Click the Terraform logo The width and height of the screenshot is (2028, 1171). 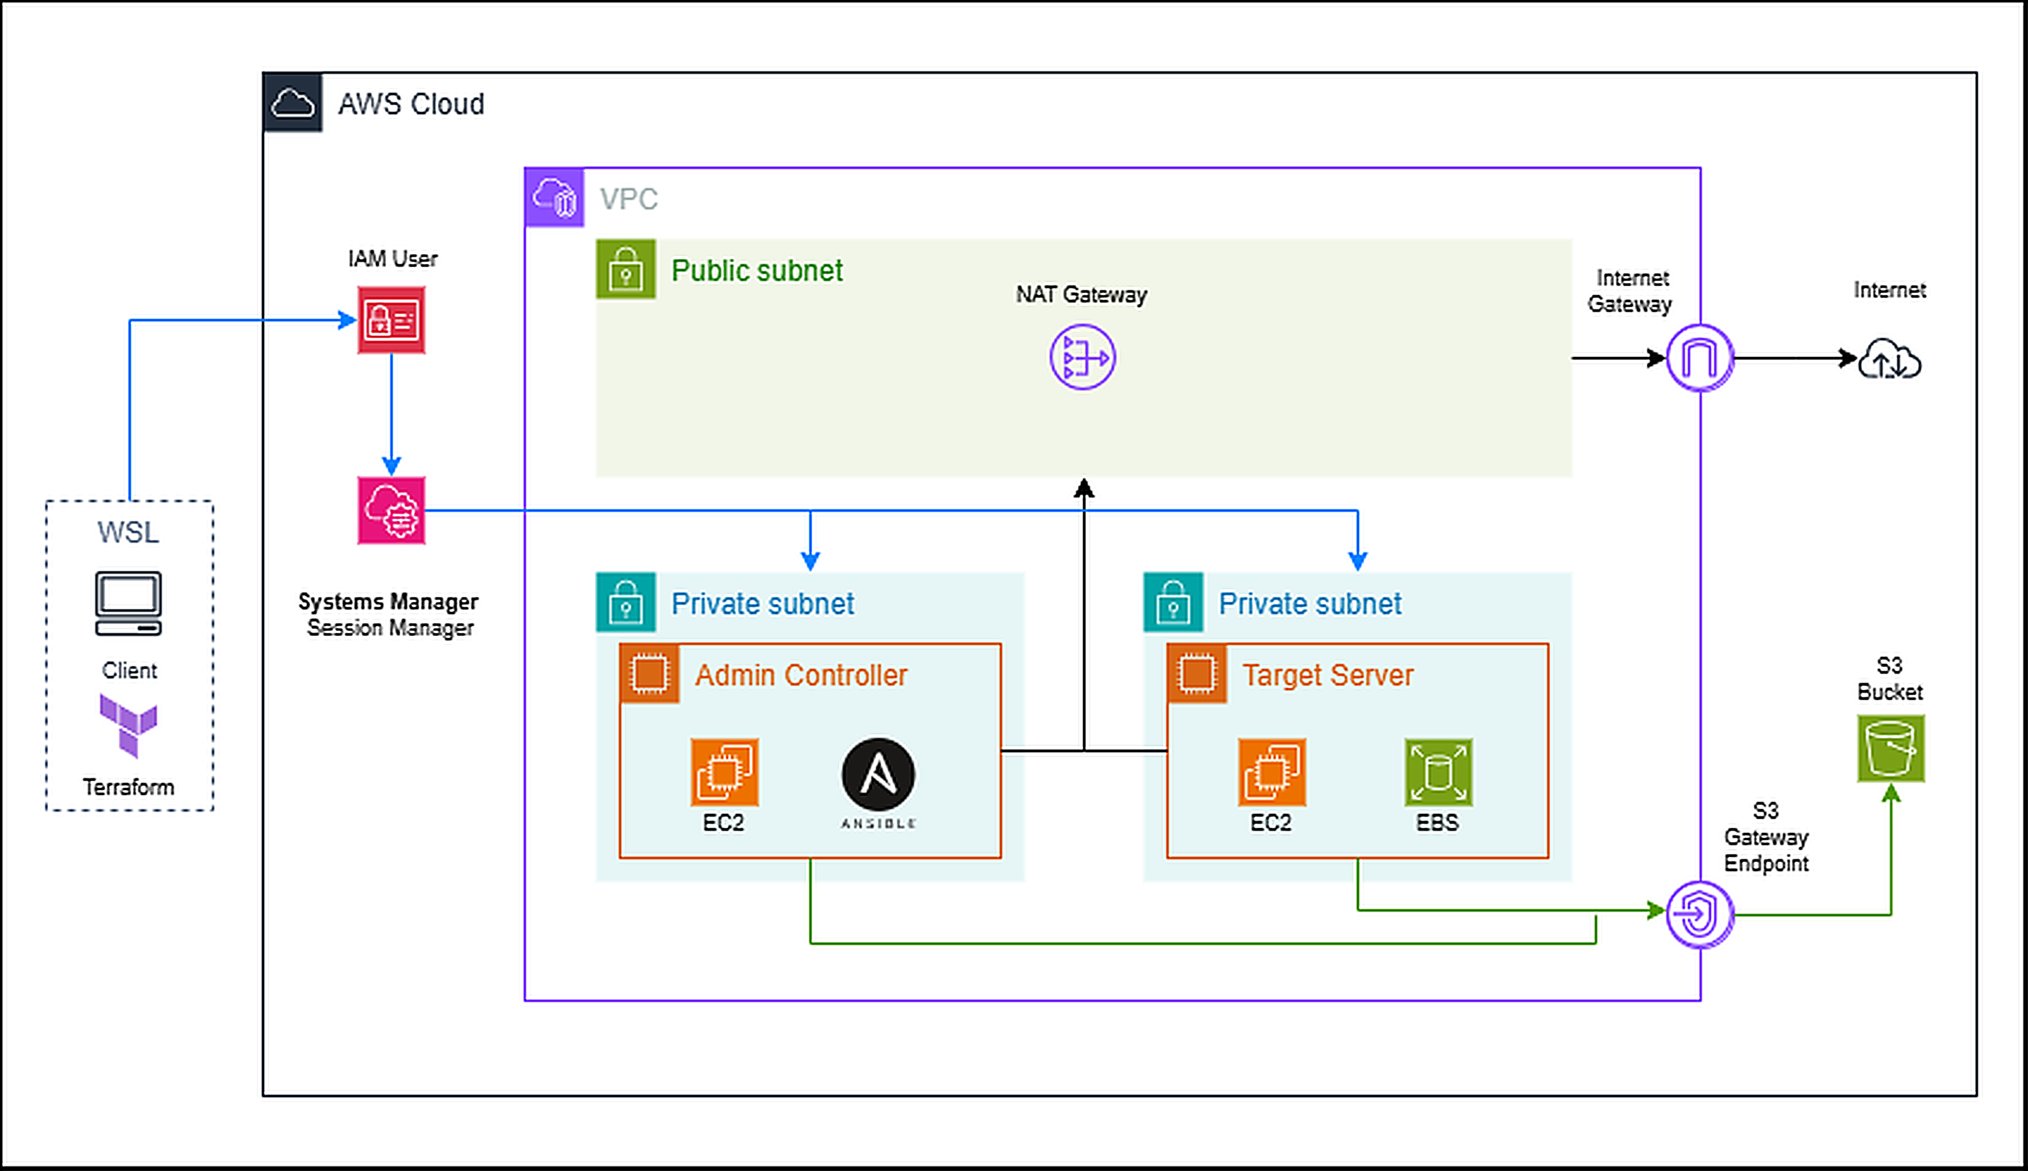129,726
